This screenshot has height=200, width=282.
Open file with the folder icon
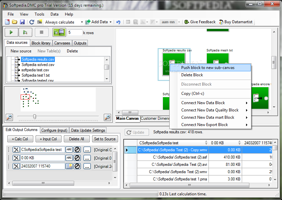(x=15, y=22)
